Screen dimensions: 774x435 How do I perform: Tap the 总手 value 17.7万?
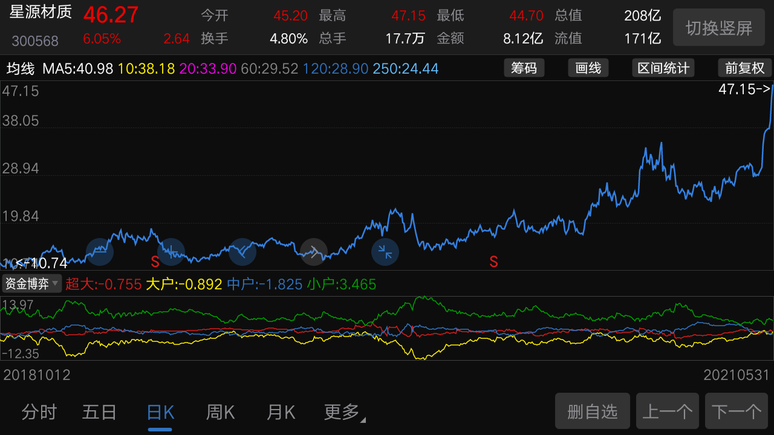[405, 39]
